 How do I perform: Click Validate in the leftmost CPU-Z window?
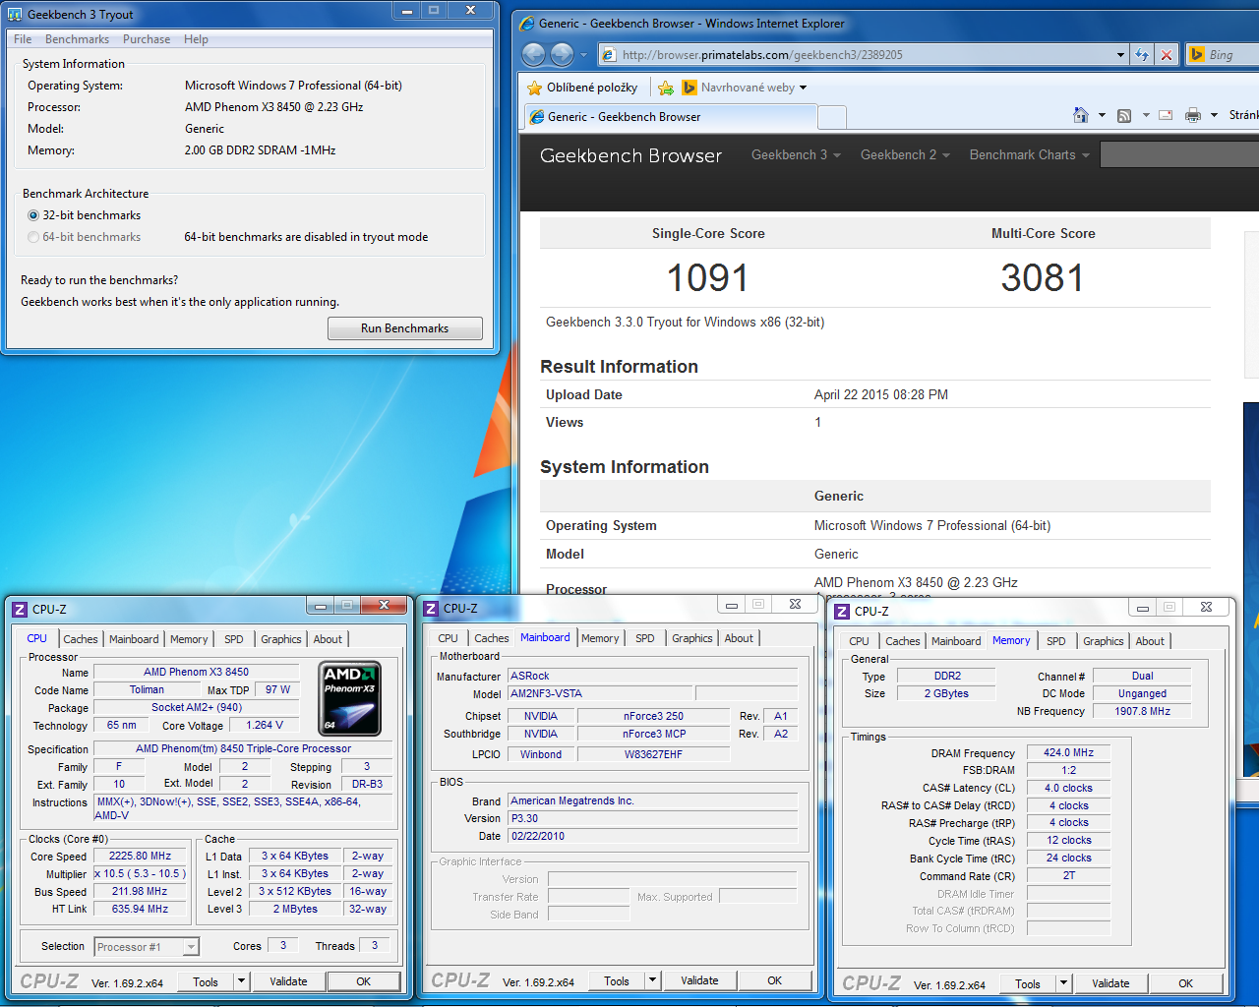(288, 981)
